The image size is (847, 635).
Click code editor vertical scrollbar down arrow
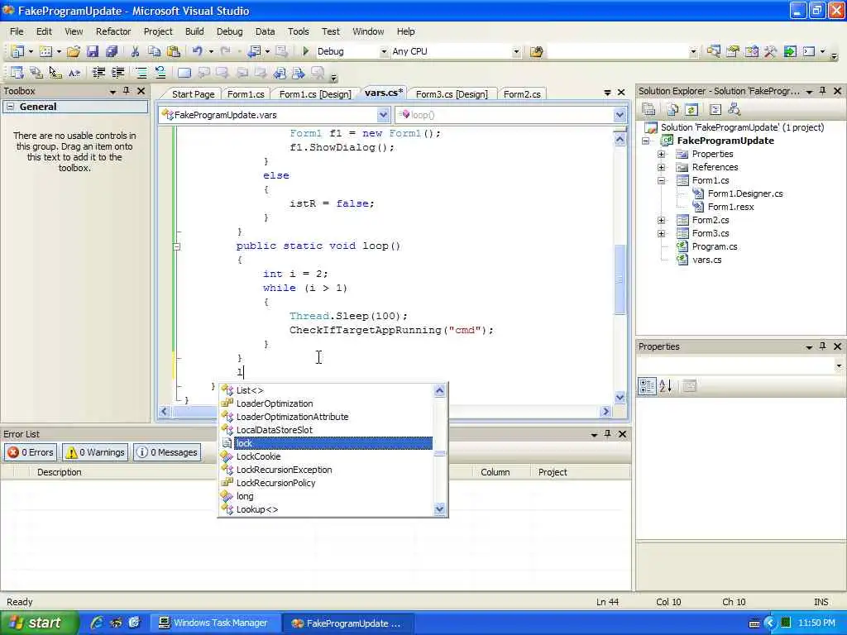(620, 397)
